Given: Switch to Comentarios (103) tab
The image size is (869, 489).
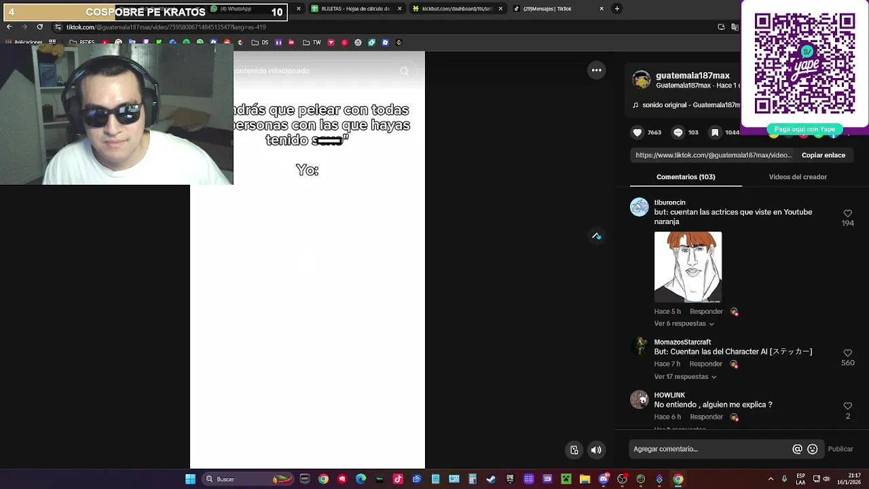Looking at the screenshot, I should click(686, 177).
